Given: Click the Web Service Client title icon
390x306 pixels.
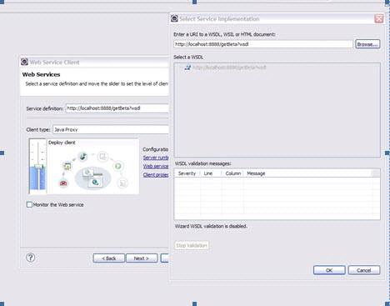Looking at the screenshot, I should click(25, 62).
